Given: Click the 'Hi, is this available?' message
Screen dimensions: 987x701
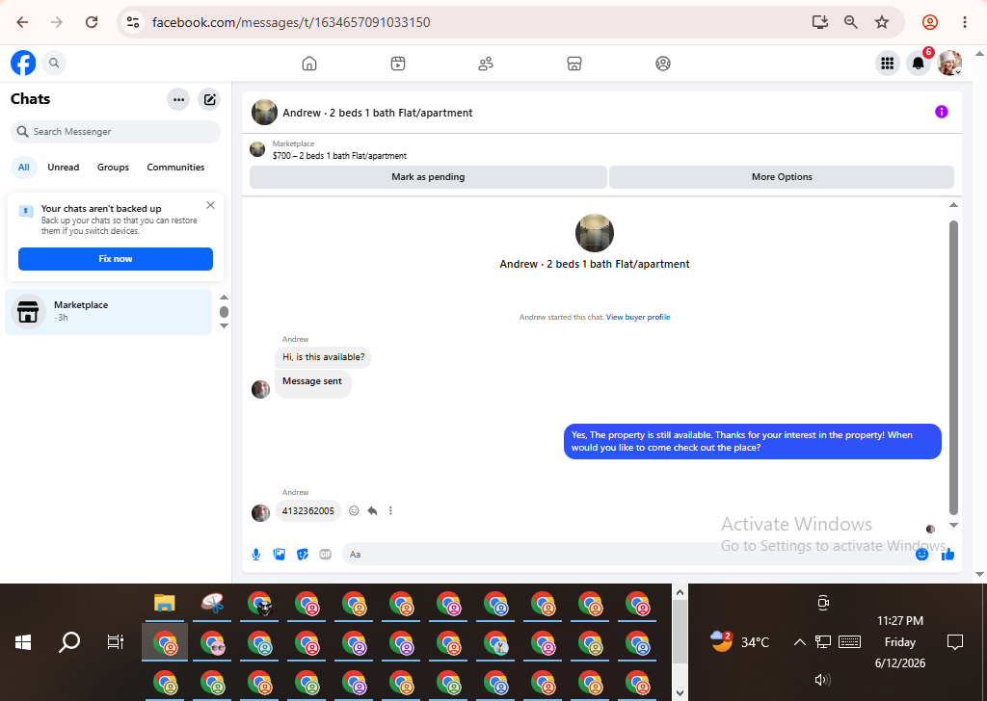Looking at the screenshot, I should 324,357.
